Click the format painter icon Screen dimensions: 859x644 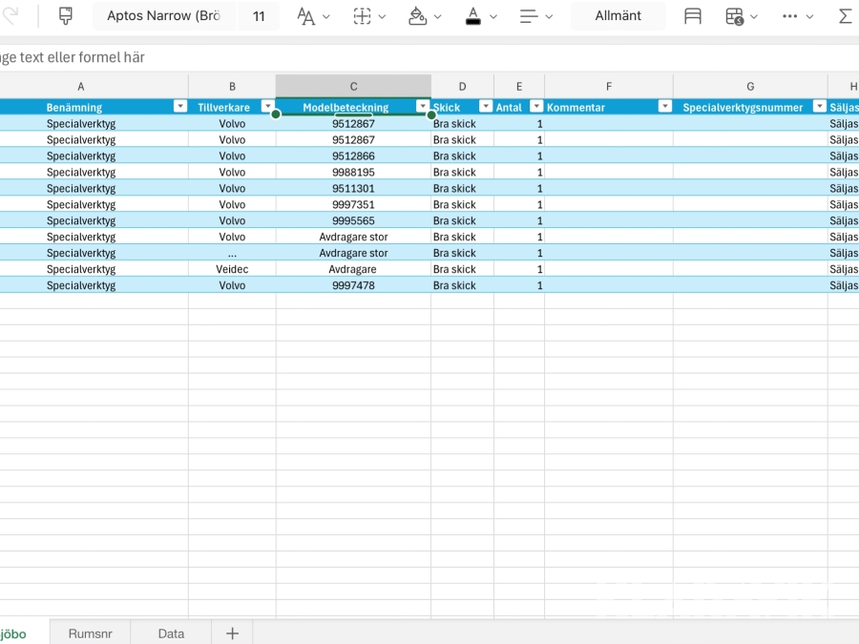click(x=65, y=16)
